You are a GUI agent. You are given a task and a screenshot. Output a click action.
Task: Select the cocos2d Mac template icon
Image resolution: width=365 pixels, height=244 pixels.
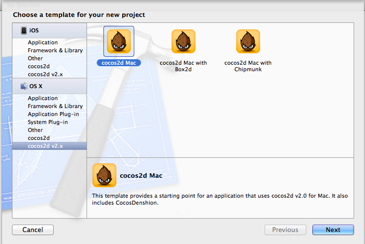coord(119,41)
